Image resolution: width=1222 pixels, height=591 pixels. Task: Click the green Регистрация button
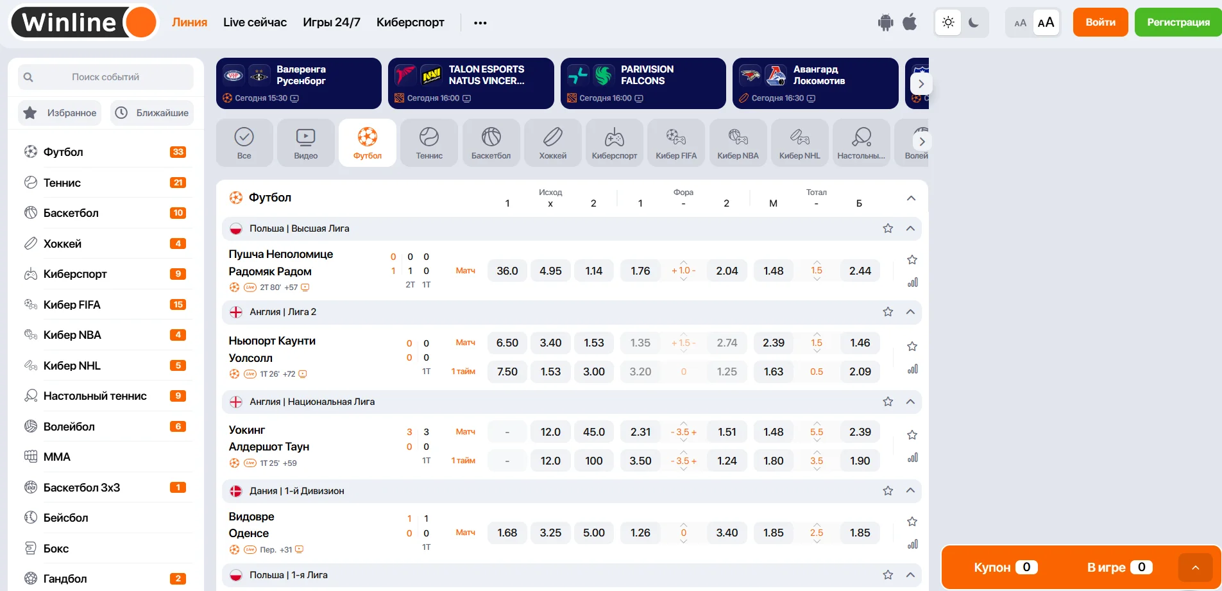[x=1178, y=22]
